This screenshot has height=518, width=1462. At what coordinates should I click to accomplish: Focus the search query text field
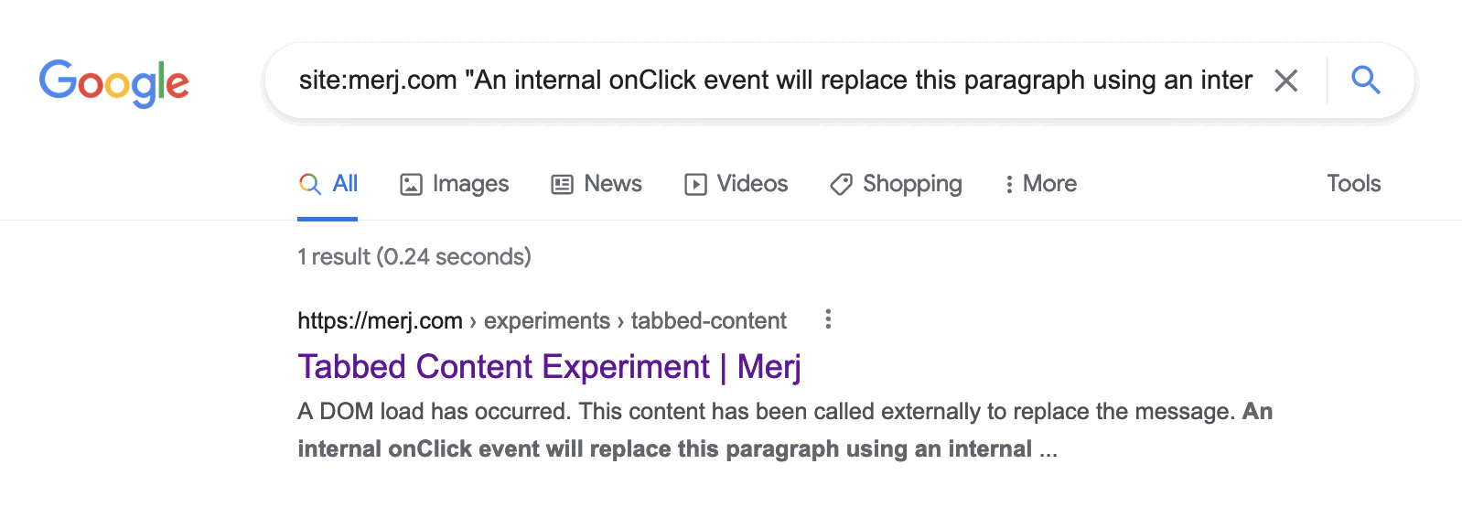(x=774, y=81)
